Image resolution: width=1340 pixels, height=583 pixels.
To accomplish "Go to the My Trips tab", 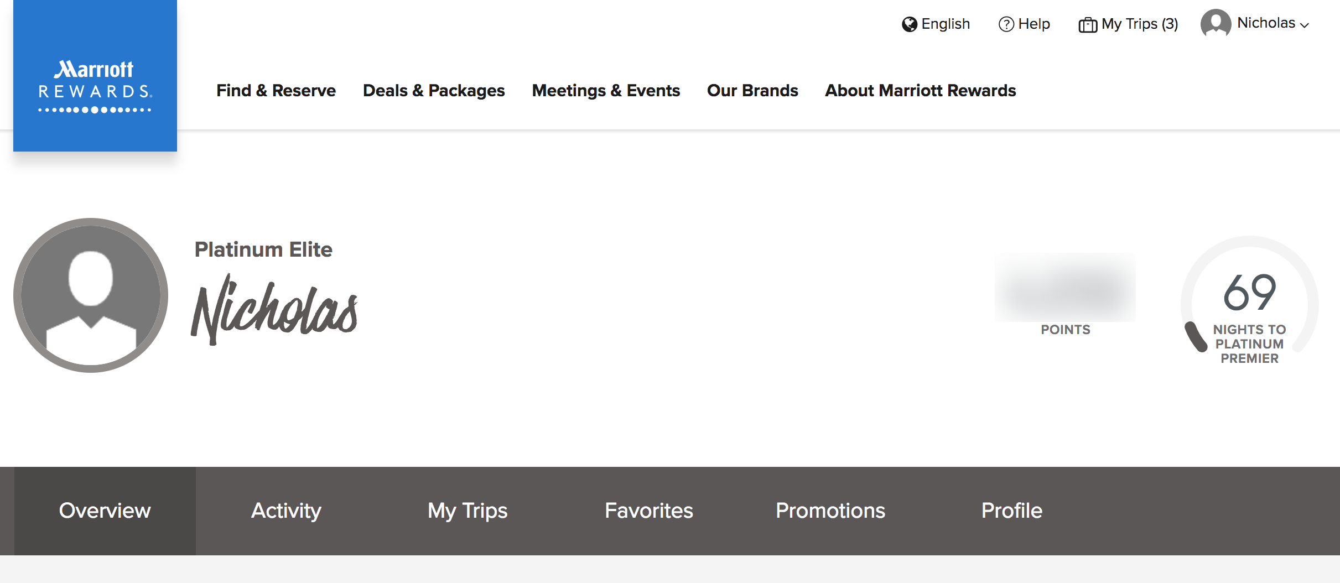I will [x=467, y=511].
